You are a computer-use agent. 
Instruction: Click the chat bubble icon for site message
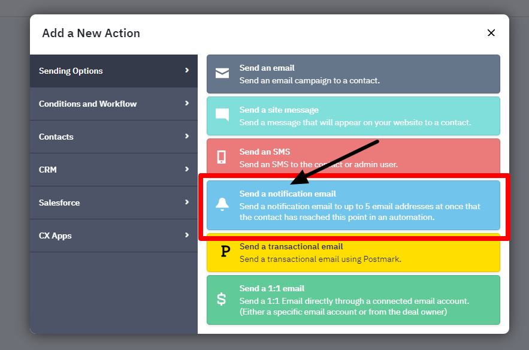(222, 115)
